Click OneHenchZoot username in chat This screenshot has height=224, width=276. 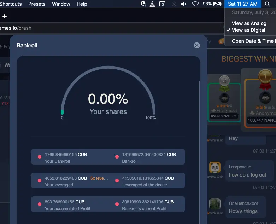[243, 203]
